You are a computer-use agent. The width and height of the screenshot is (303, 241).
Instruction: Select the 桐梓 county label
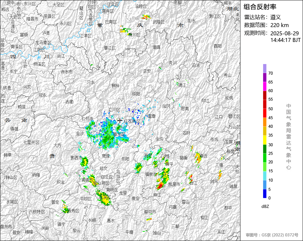pos(115,86)
